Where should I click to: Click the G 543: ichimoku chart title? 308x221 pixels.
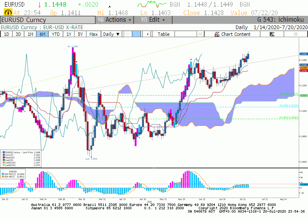(280, 20)
